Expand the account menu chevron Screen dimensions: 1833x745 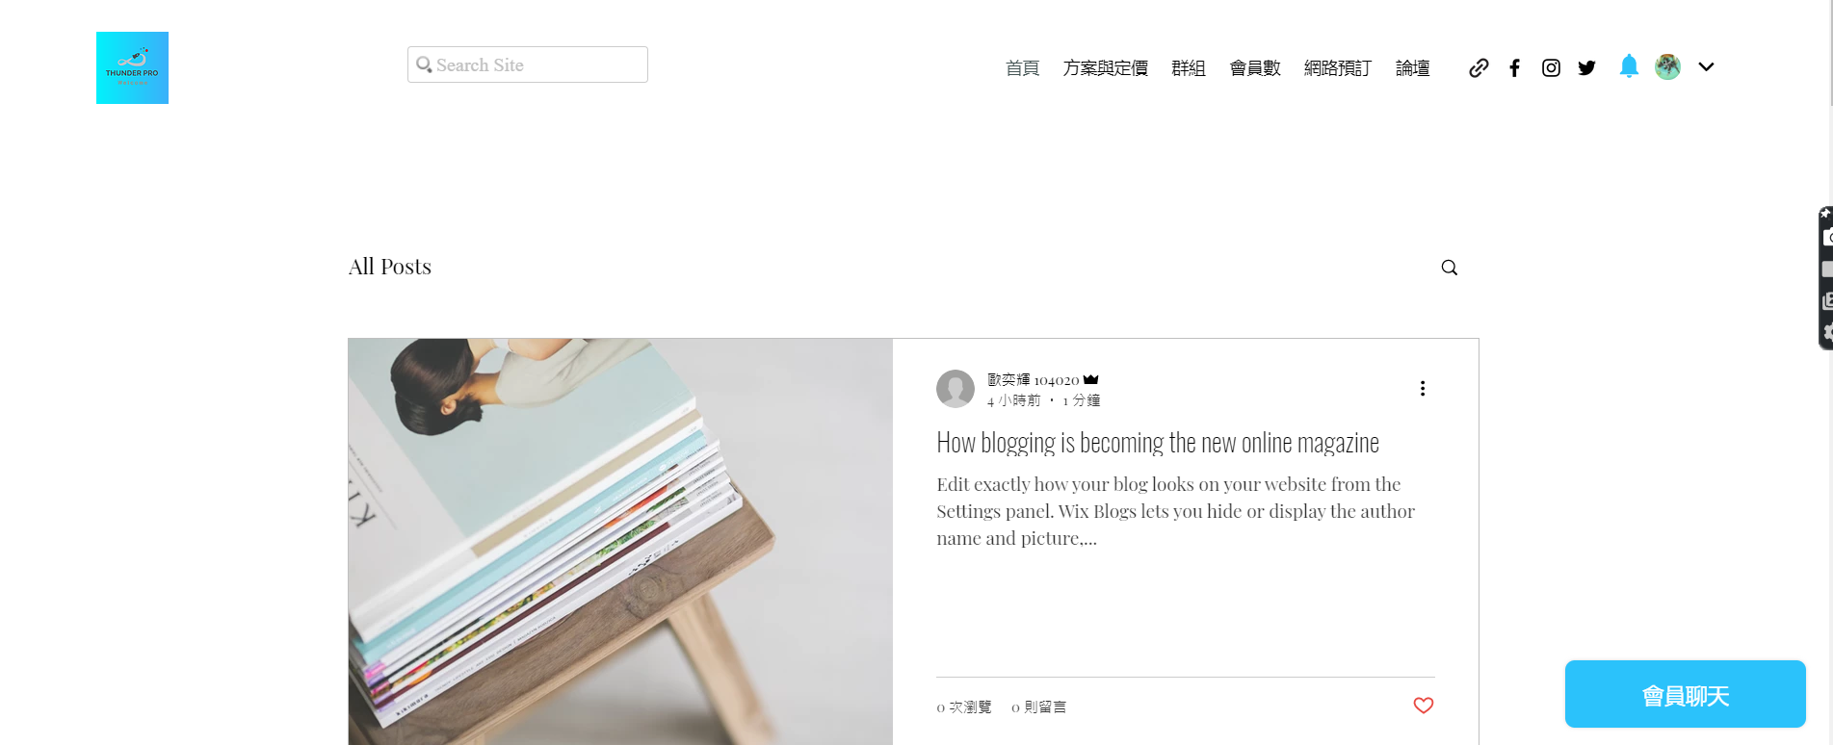(1706, 66)
